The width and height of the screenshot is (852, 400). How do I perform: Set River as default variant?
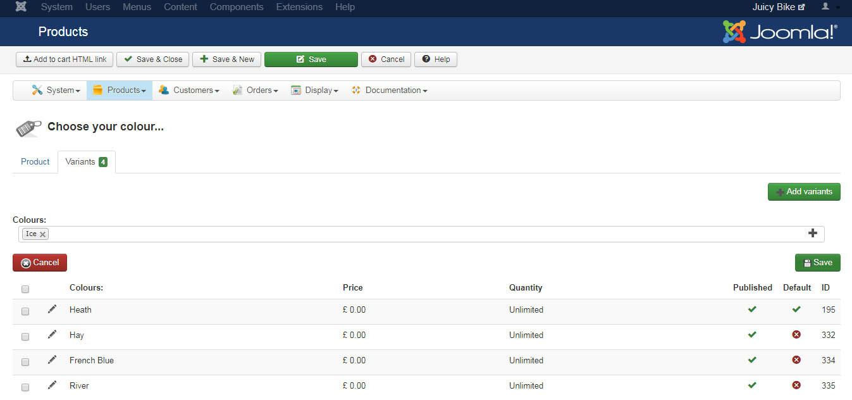(796, 385)
